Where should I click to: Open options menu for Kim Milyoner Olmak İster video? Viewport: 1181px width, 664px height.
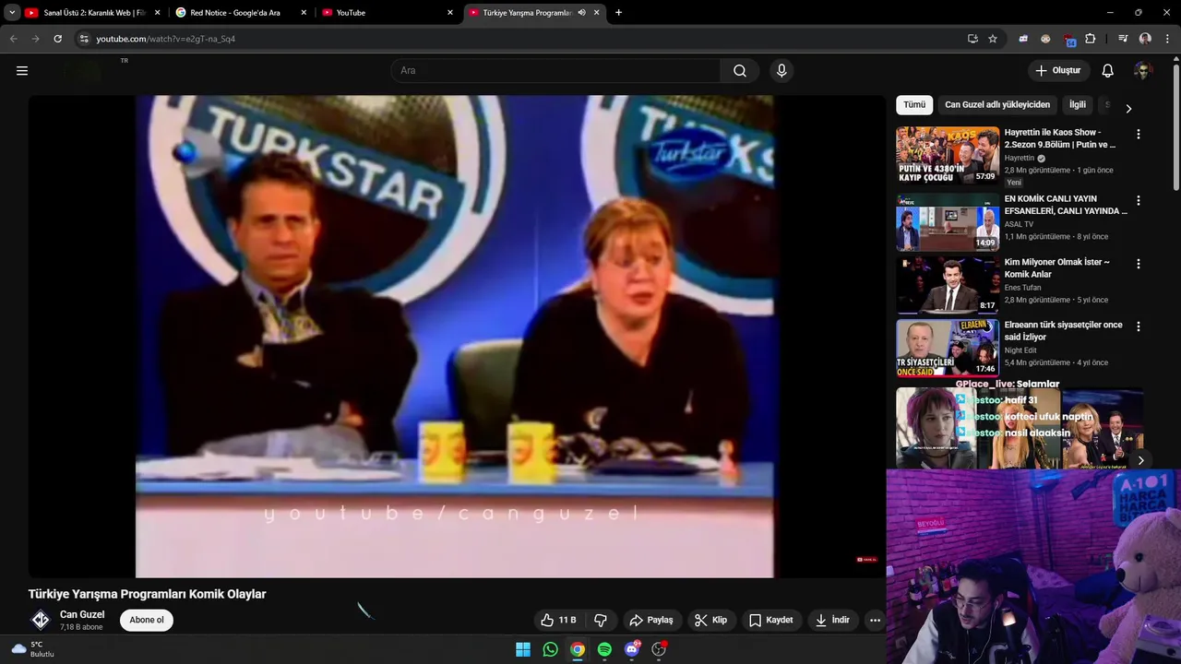click(1138, 263)
